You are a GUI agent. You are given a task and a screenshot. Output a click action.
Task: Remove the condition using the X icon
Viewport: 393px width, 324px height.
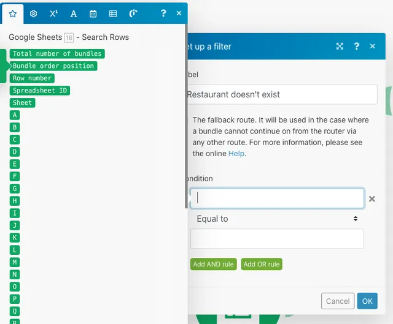point(372,199)
